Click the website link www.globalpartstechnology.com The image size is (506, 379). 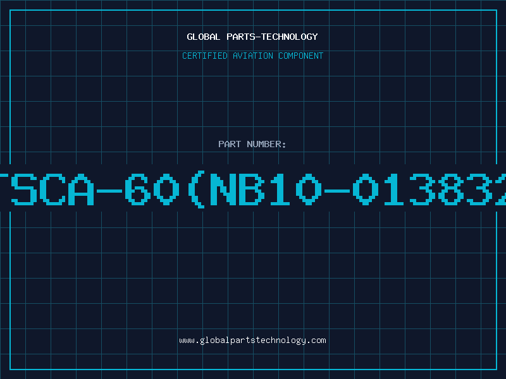(x=252, y=340)
